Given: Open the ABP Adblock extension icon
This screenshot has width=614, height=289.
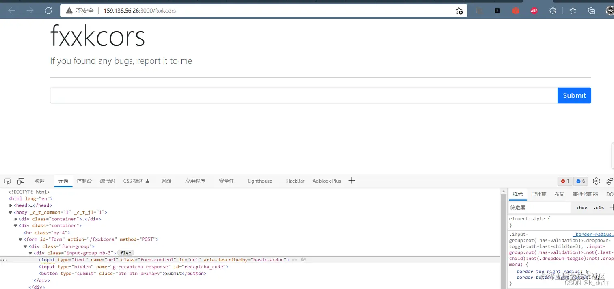Looking at the screenshot, I should tap(534, 11).
